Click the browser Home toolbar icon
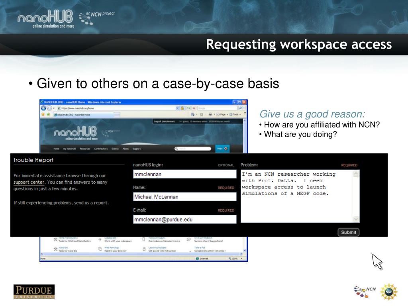Screen dimensions: 408x306 pyautogui.click(x=193, y=114)
